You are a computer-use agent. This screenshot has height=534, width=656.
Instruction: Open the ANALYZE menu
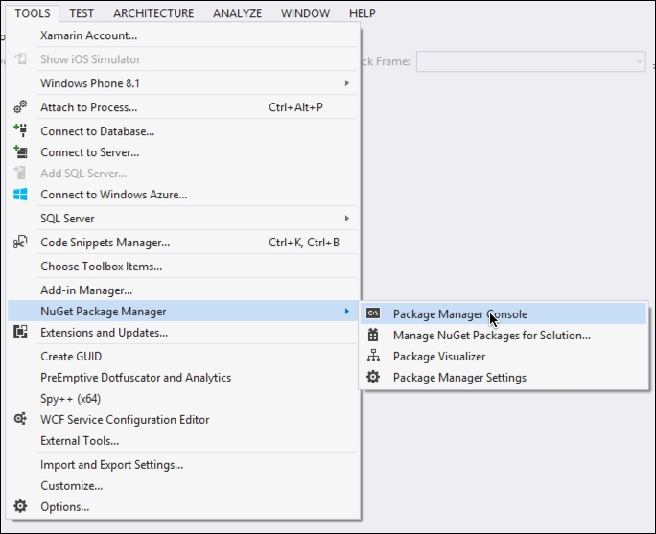[237, 13]
